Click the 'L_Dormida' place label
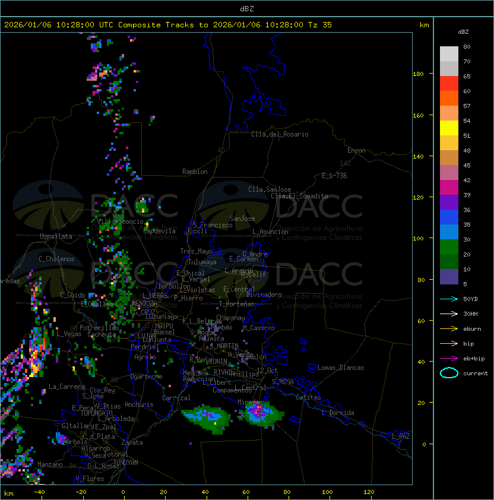Screen dimensions: 494x500 (338, 413)
